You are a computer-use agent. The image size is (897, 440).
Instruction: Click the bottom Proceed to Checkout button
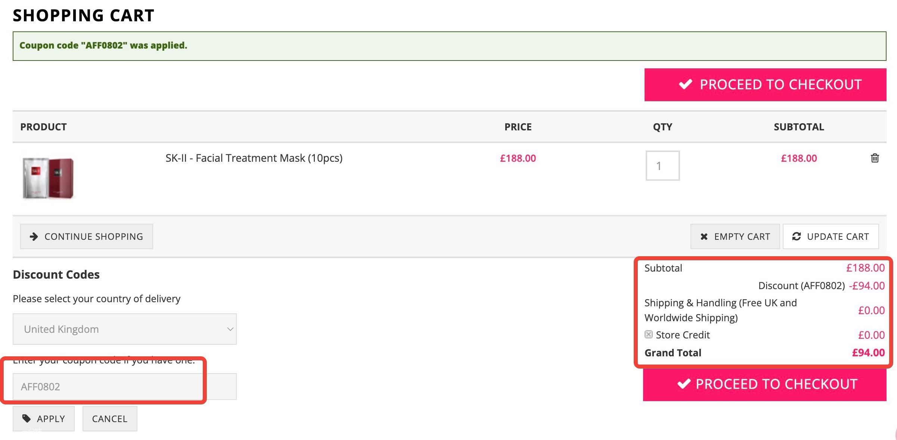click(x=764, y=384)
